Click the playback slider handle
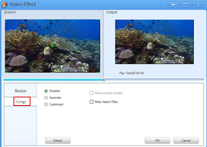This screenshot has width=207, height=147. (x=104, y=80)
